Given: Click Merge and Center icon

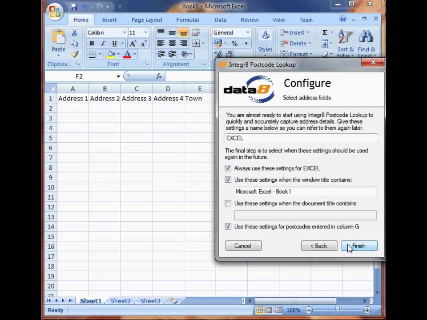Looking at the screenshot, I should point(196,43).
